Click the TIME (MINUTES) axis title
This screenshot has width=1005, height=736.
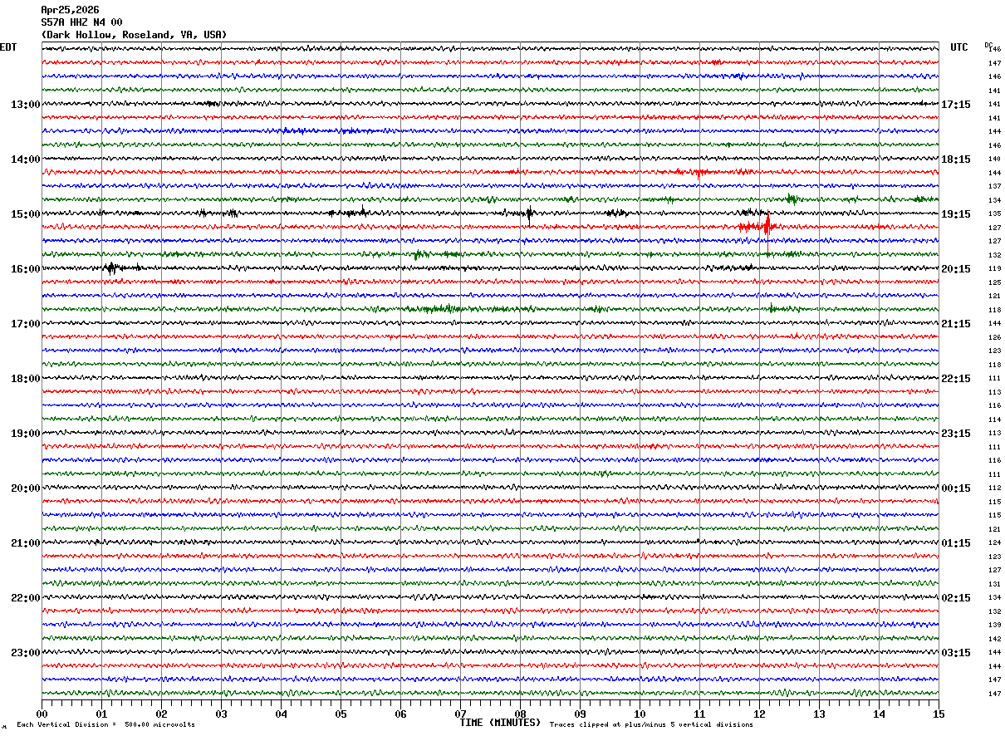pos(500,723)
